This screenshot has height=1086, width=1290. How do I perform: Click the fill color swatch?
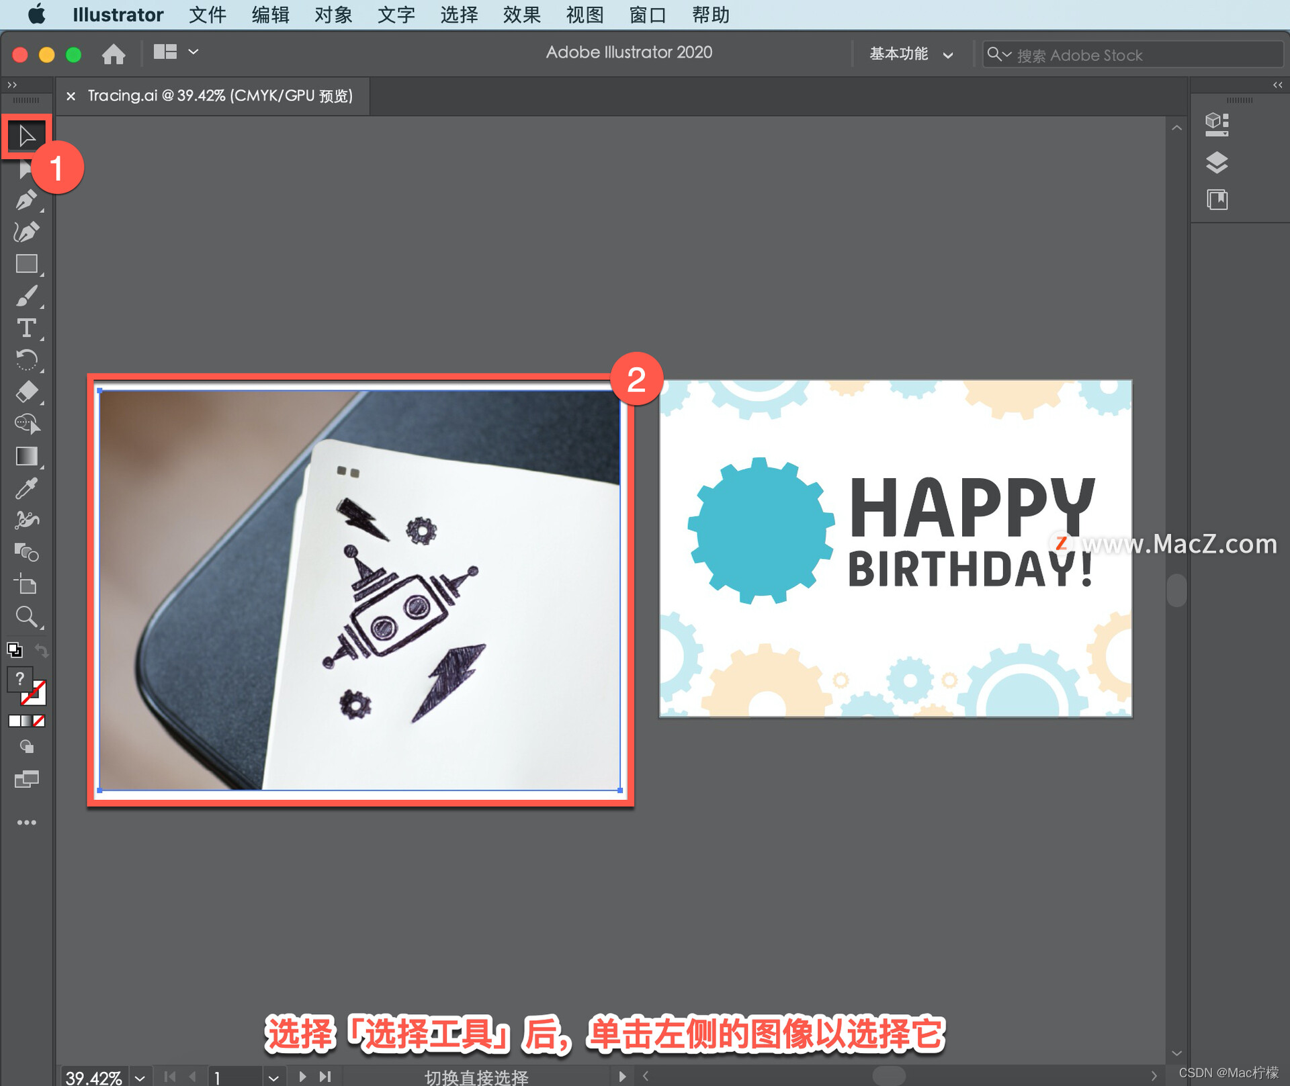19,679
